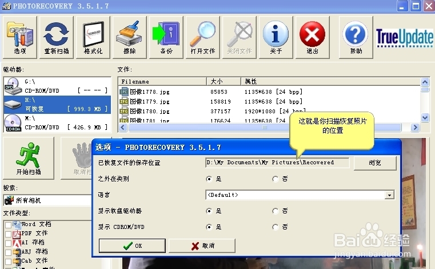The height and width of the screenshot is (269, 435).
Task: Maximize the PHOTORECOVERY window
Action: click(416, 6)
